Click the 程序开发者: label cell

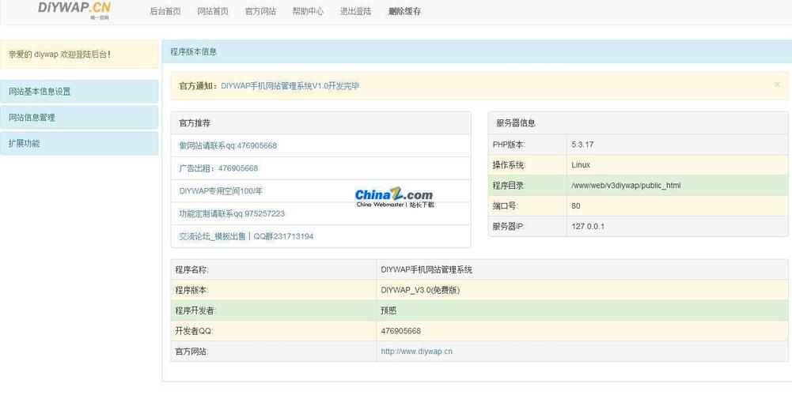click(274, 310)
